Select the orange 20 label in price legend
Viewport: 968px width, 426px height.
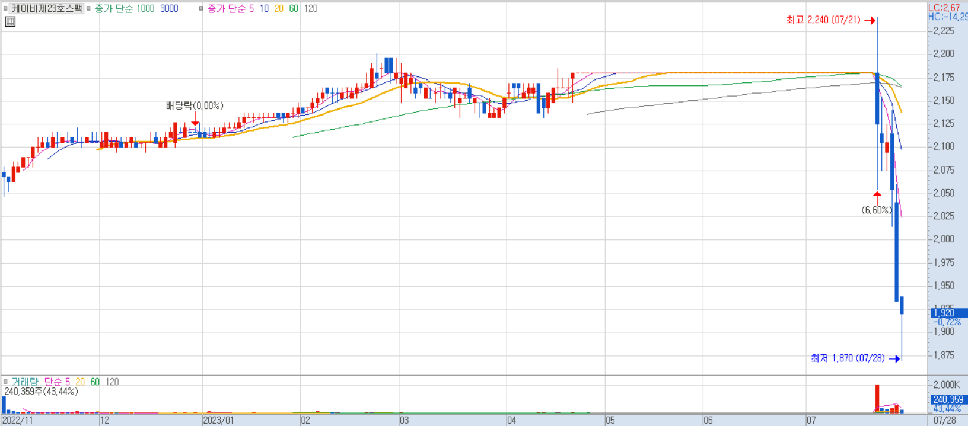pos(279,8)
